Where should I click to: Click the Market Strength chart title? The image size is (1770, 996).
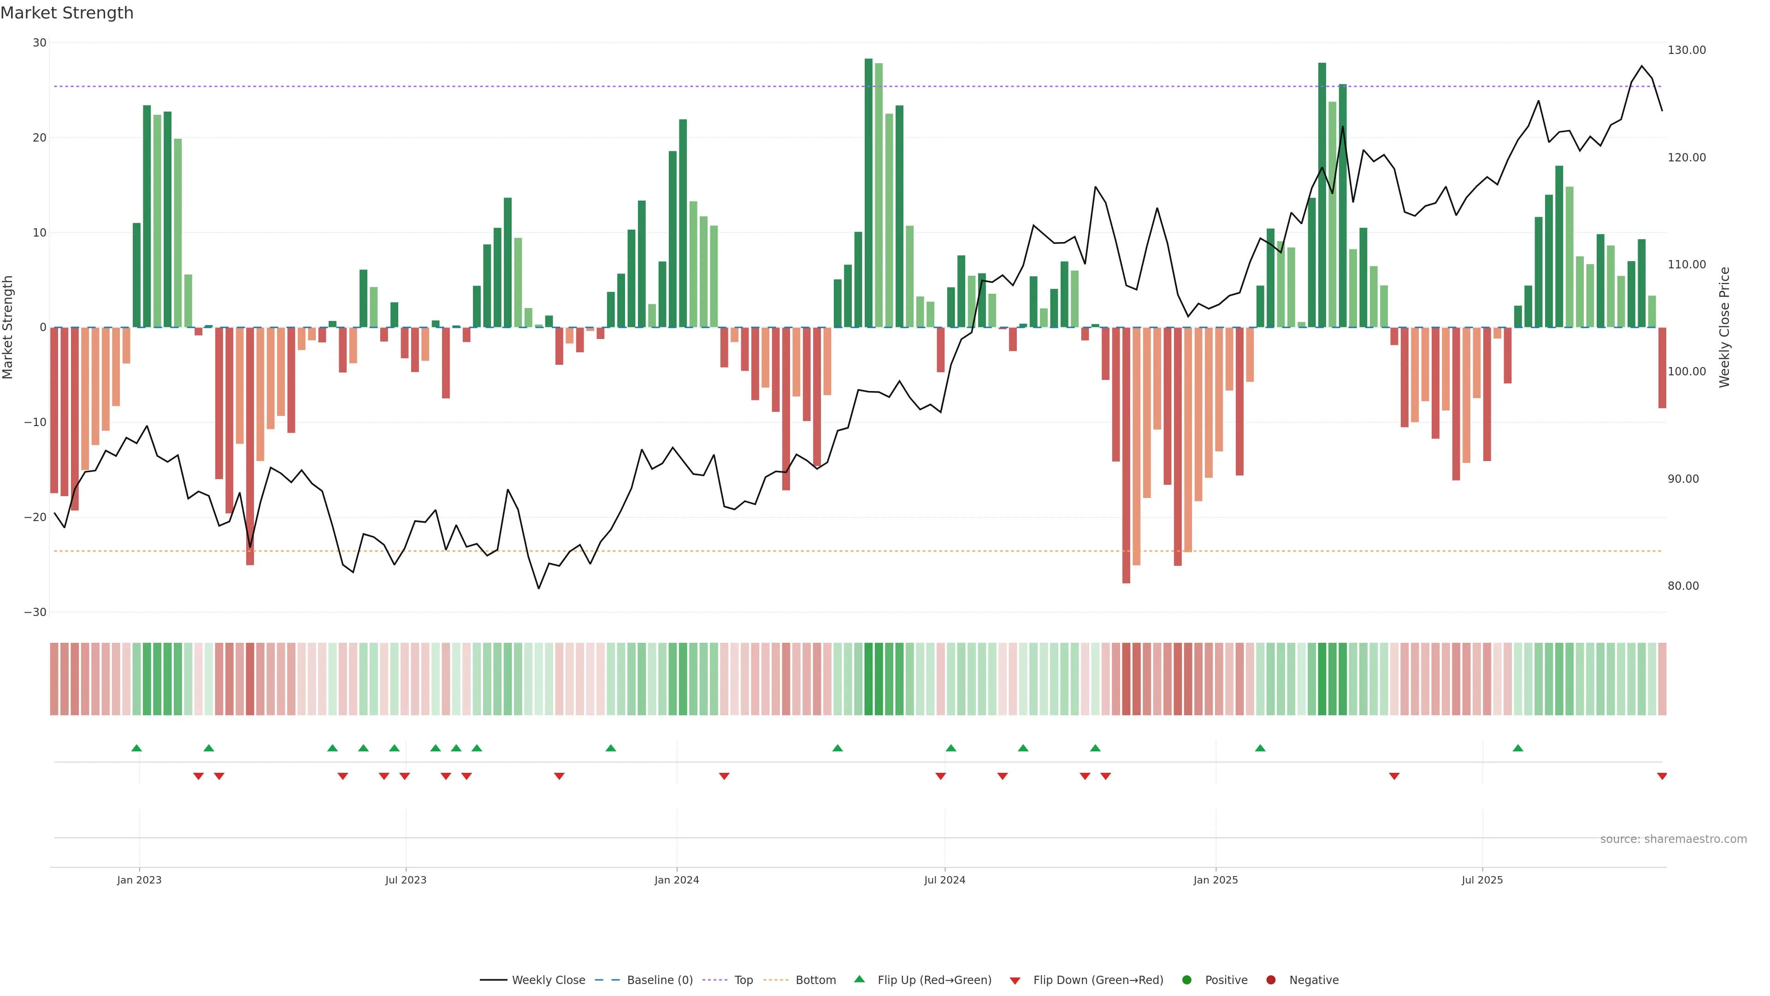click(x=67, y=13)
